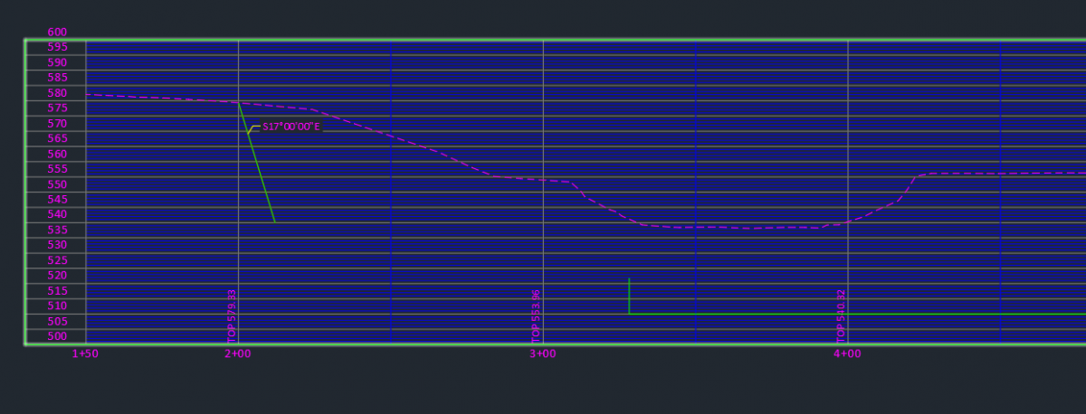This screenshot has height=414, width=1086.
Task: Click the 580 elevation label
Action: pyautogui.click(x=57, y=93)
